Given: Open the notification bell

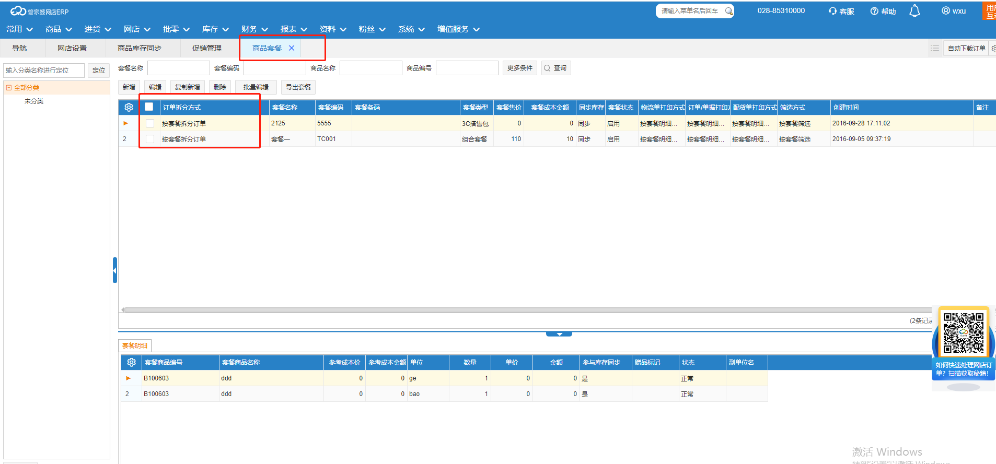Looking at the screenshot, I should pyautogui.click(x=914, y=11).
